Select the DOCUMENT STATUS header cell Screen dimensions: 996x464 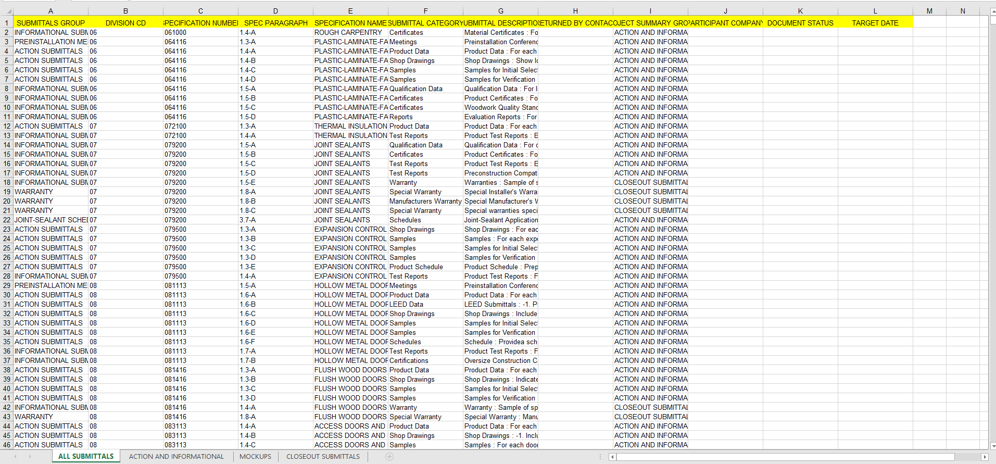click(x=800, y=23)
